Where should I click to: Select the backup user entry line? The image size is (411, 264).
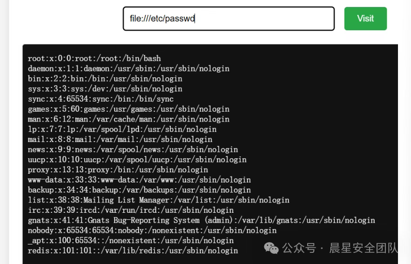139,190
